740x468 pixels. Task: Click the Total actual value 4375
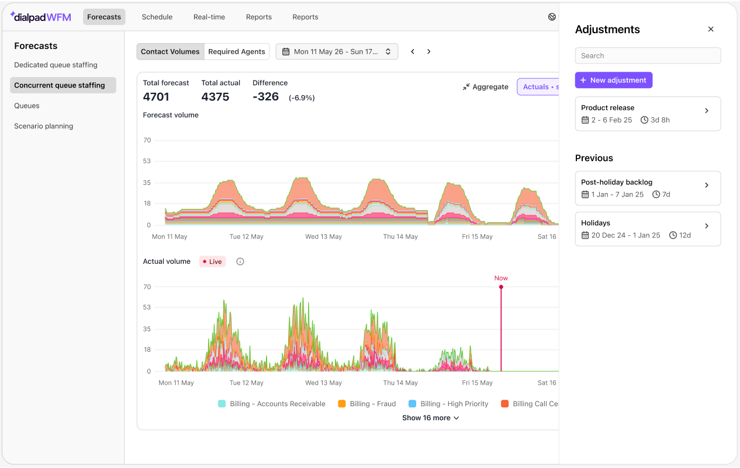215,97
